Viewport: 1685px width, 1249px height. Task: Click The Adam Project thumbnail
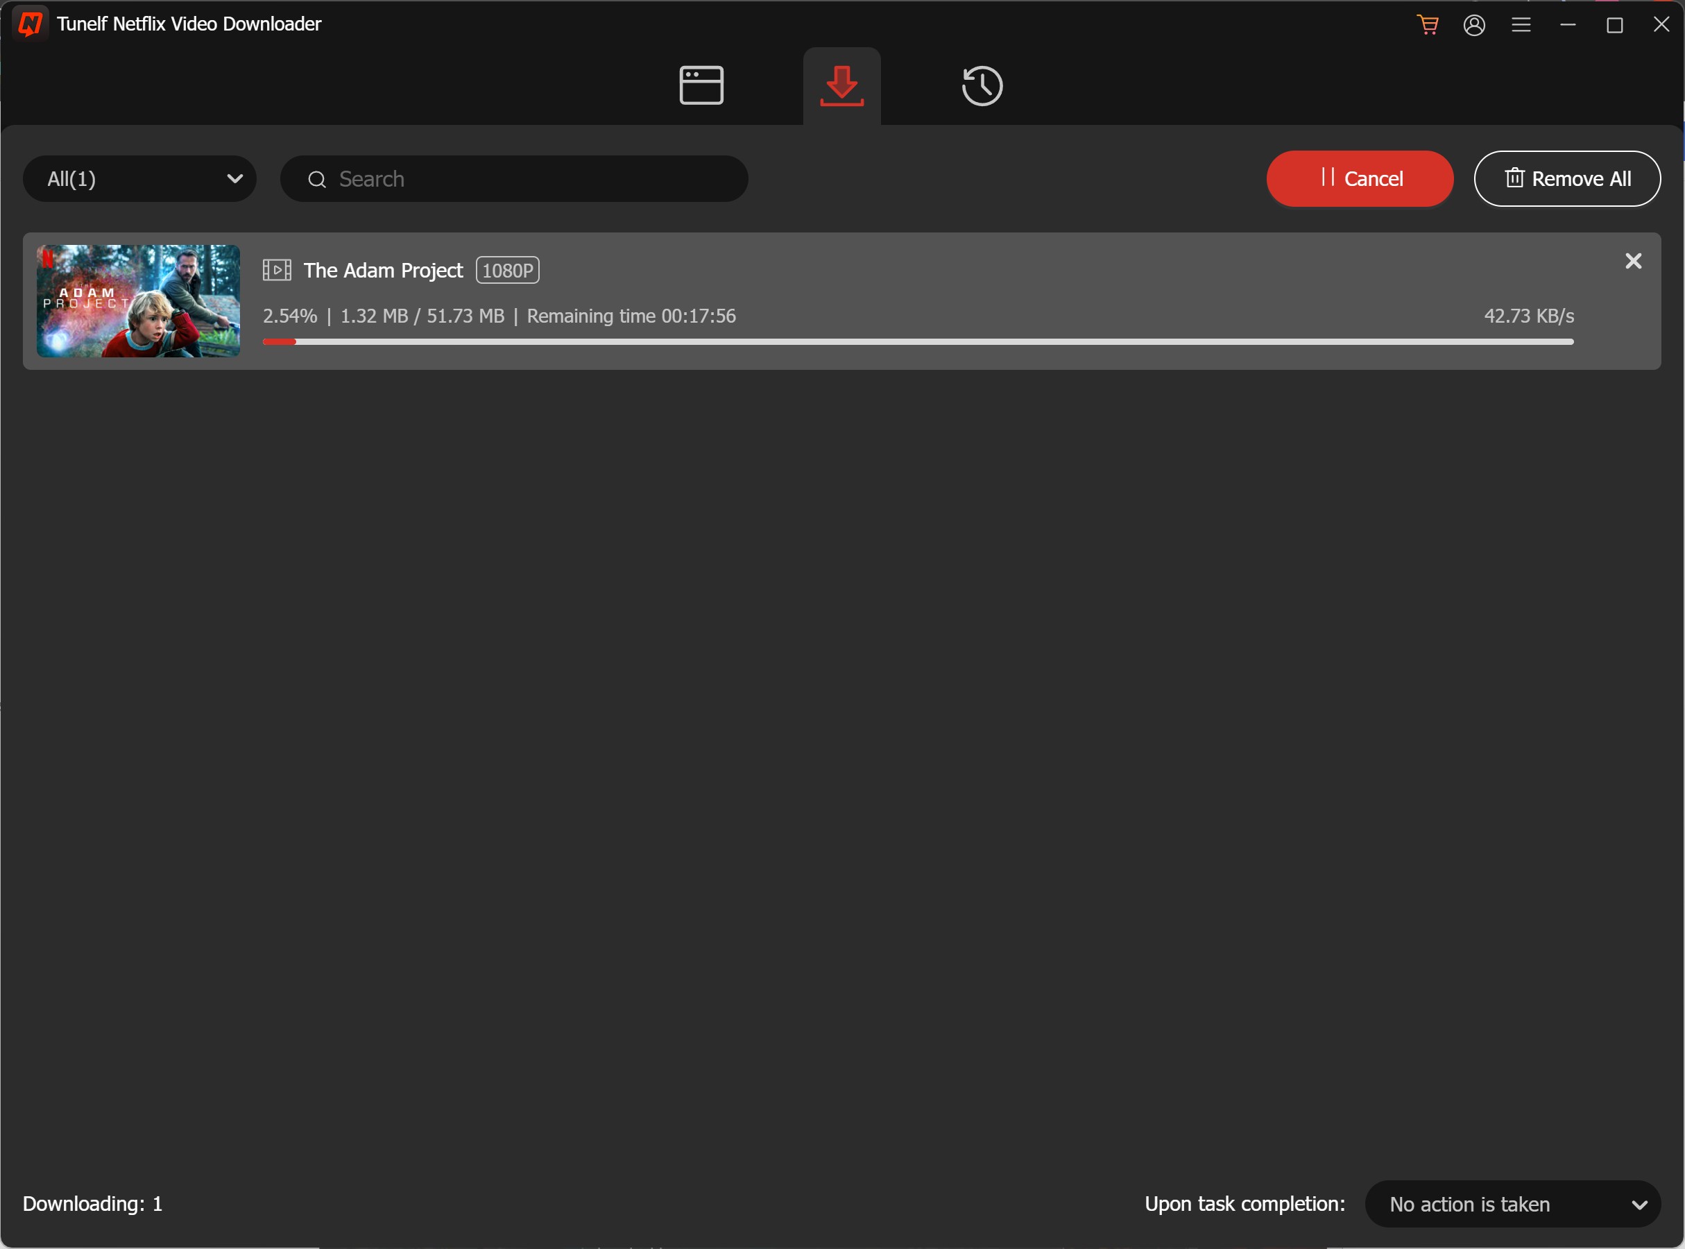(138, 301)
